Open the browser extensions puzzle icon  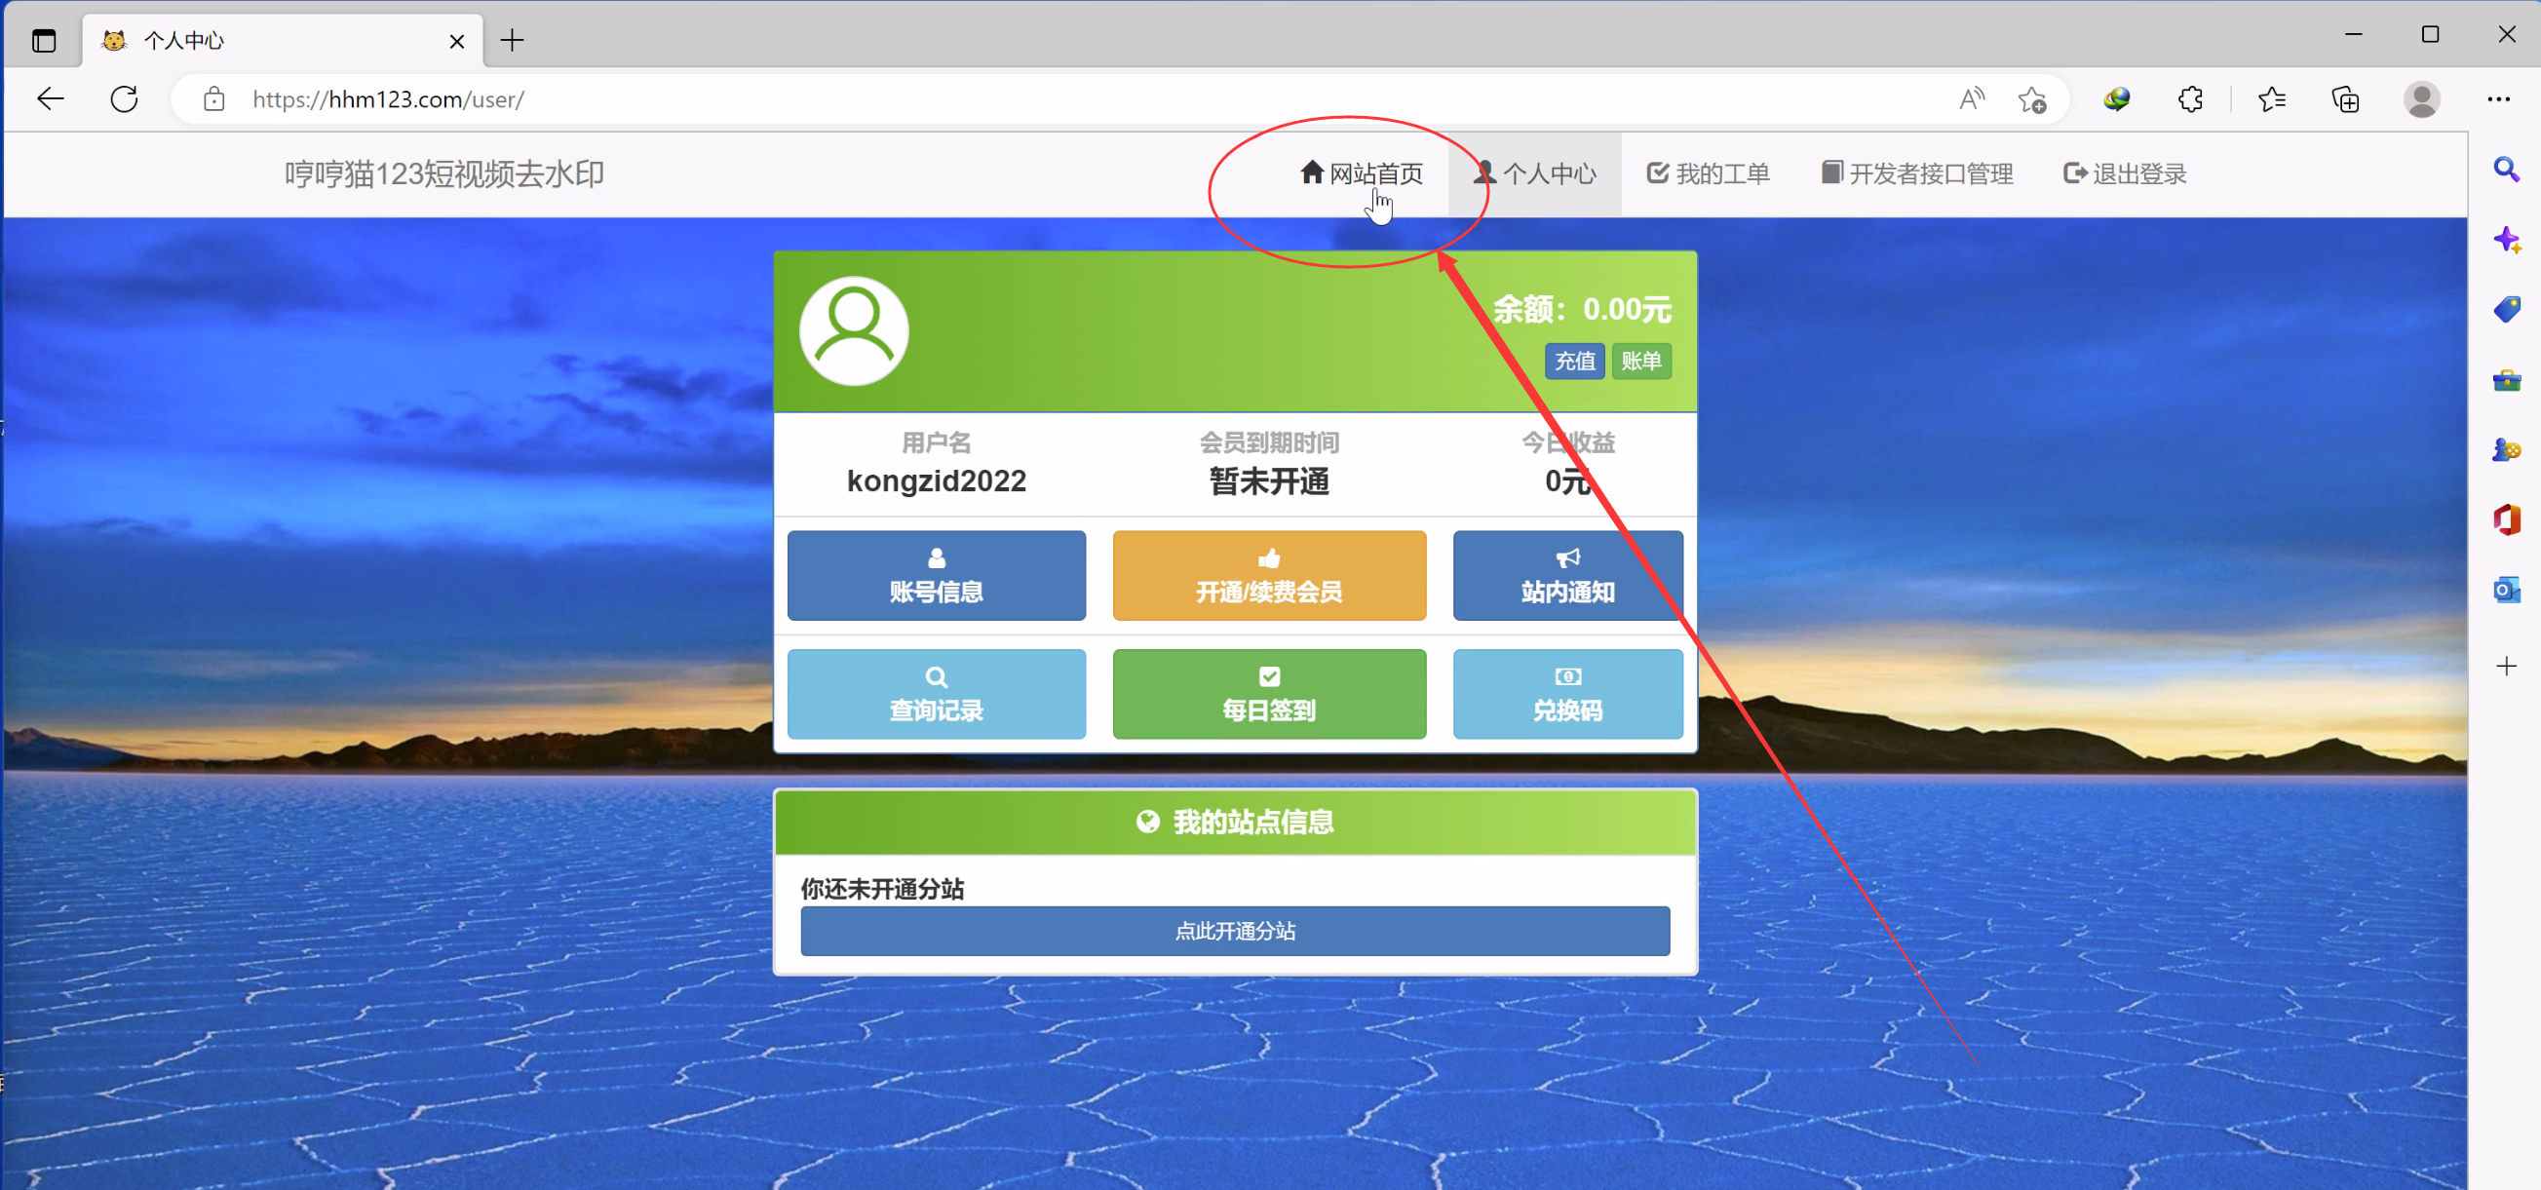pos(2191,99)
